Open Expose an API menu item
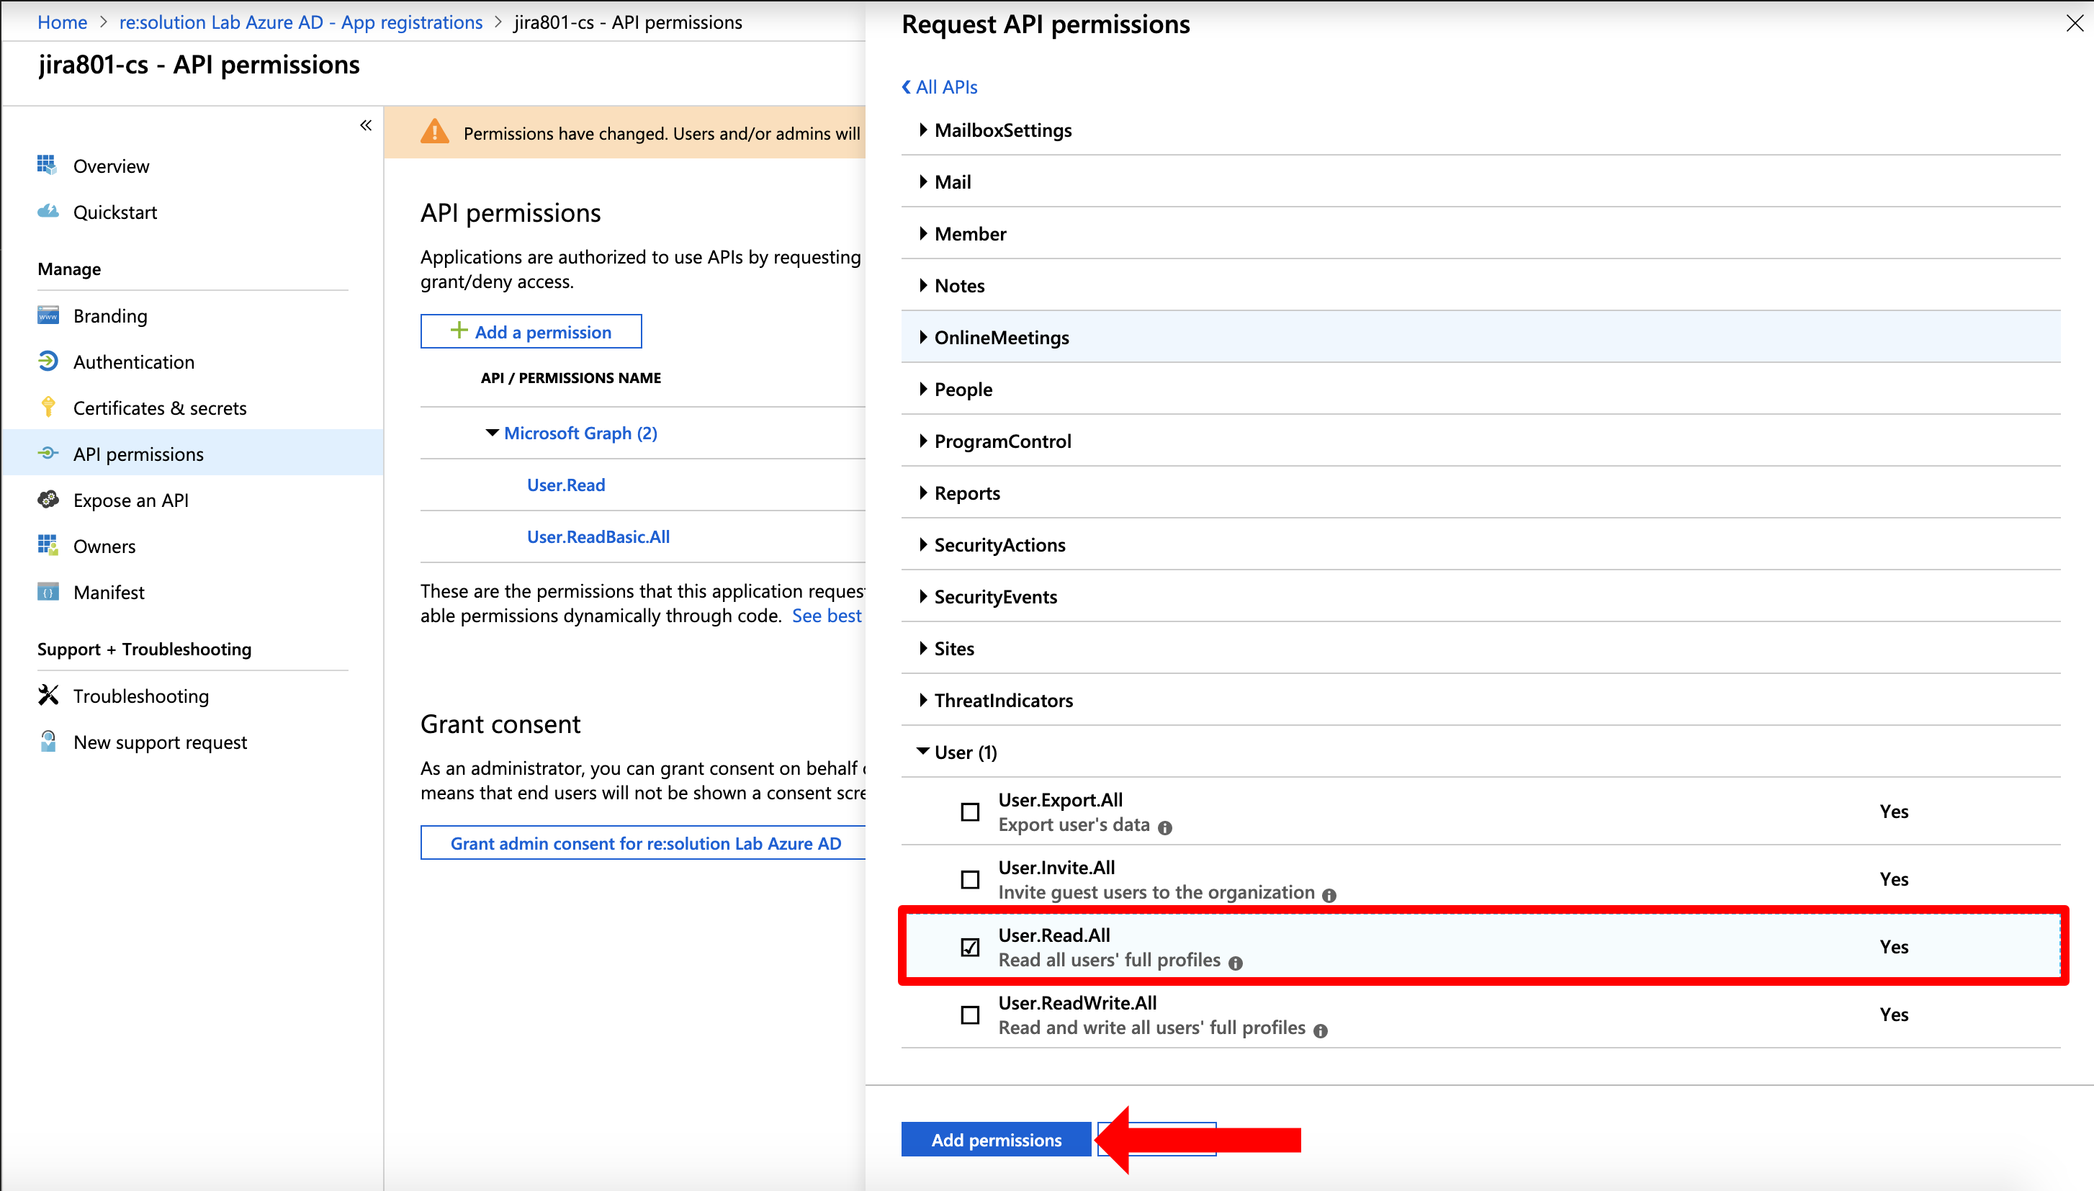 point(130,500)
